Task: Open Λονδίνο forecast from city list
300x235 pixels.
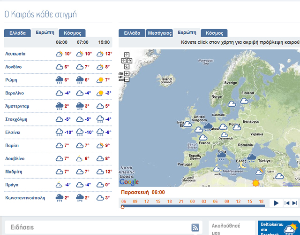Action: [14, 67]
